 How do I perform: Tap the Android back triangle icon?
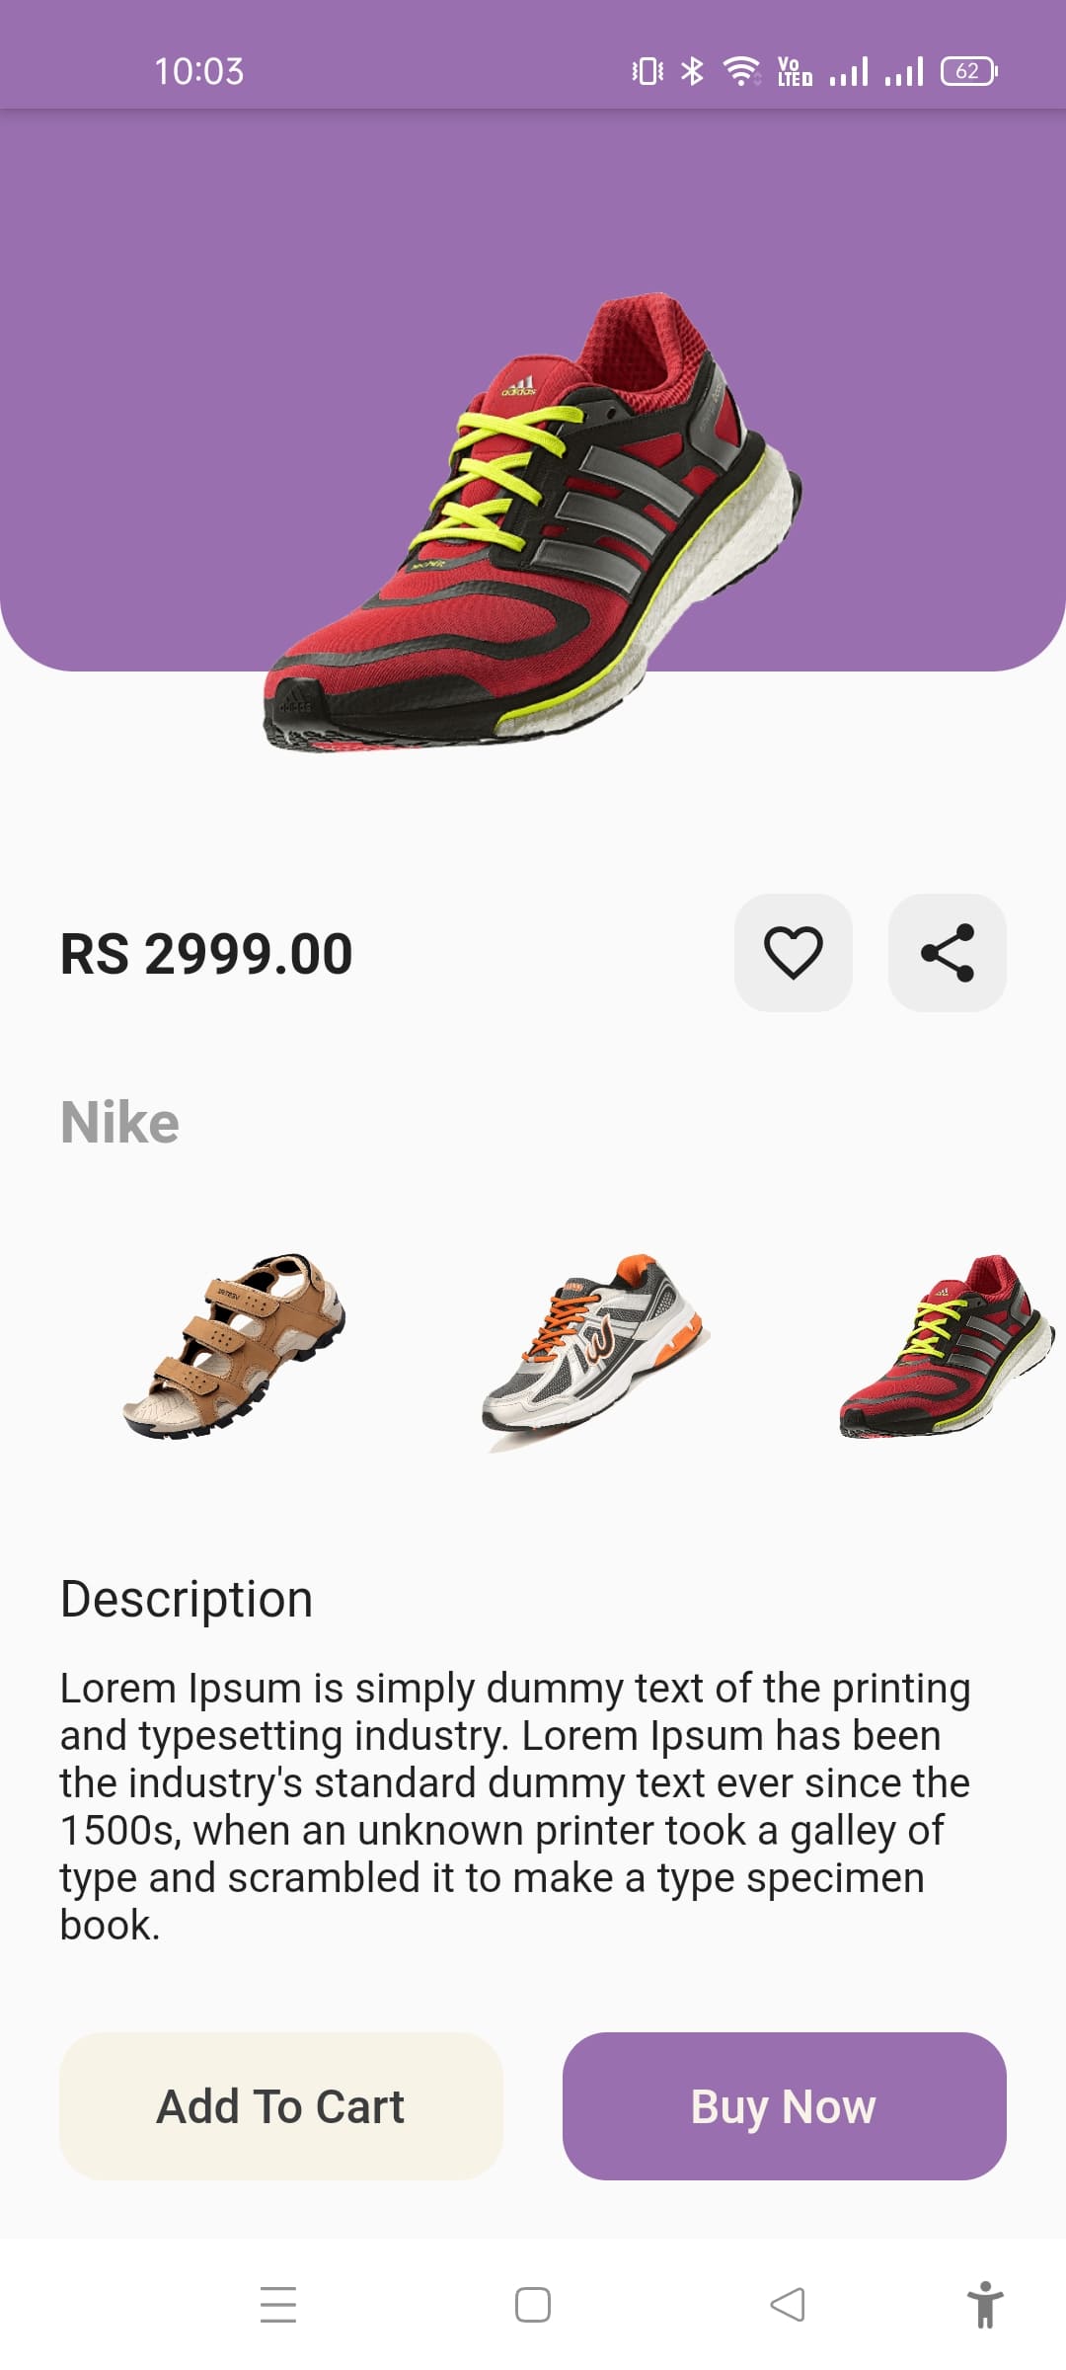(788, 2305)
